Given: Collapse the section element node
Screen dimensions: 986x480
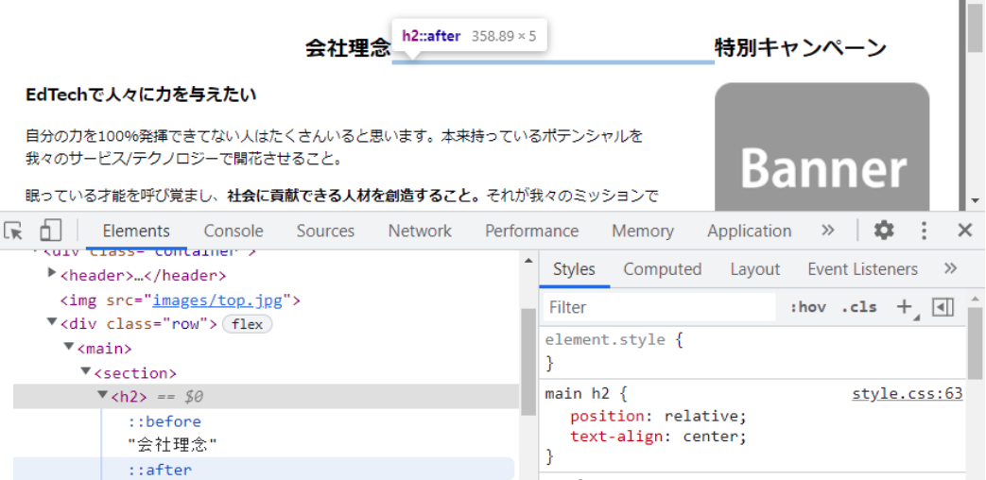Looking at the screenshot, I should click(x=85, y=370).
